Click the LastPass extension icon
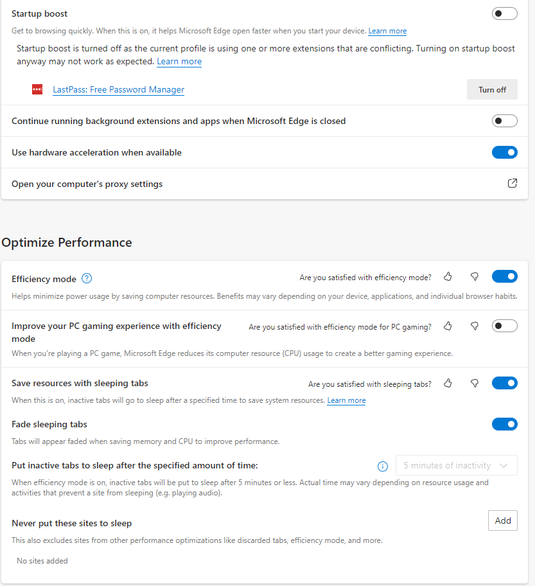This screenshot has width=535, height=586. [37, 90]
